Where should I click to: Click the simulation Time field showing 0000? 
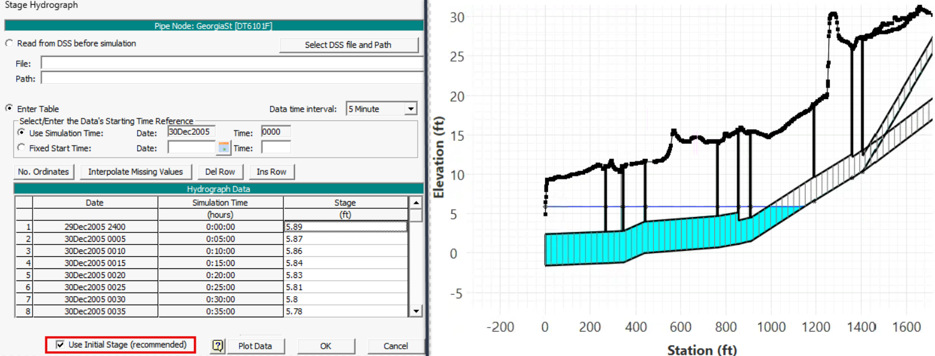[276, 132]
